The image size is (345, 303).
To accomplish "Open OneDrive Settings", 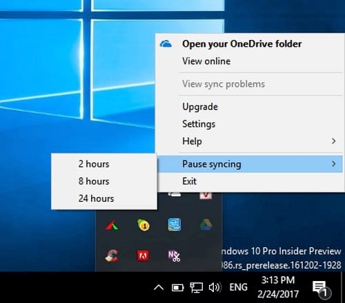I will click(x=250, y=124).
